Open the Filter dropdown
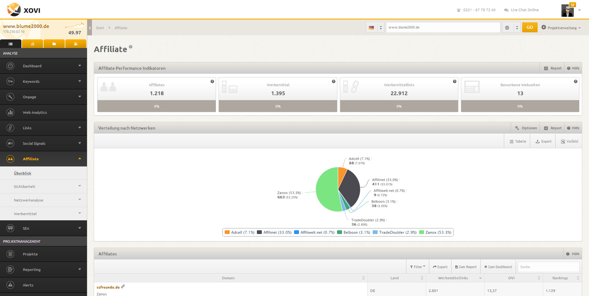The width and height of the screenshot is (589, 296). pyautogui.click(x=418, y=267)
